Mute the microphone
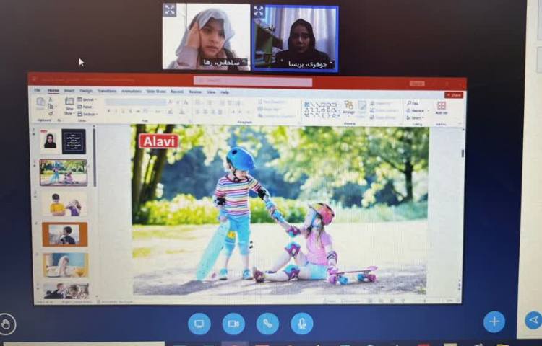Viewport: 542px width, 346px height. tap(302, 324)
